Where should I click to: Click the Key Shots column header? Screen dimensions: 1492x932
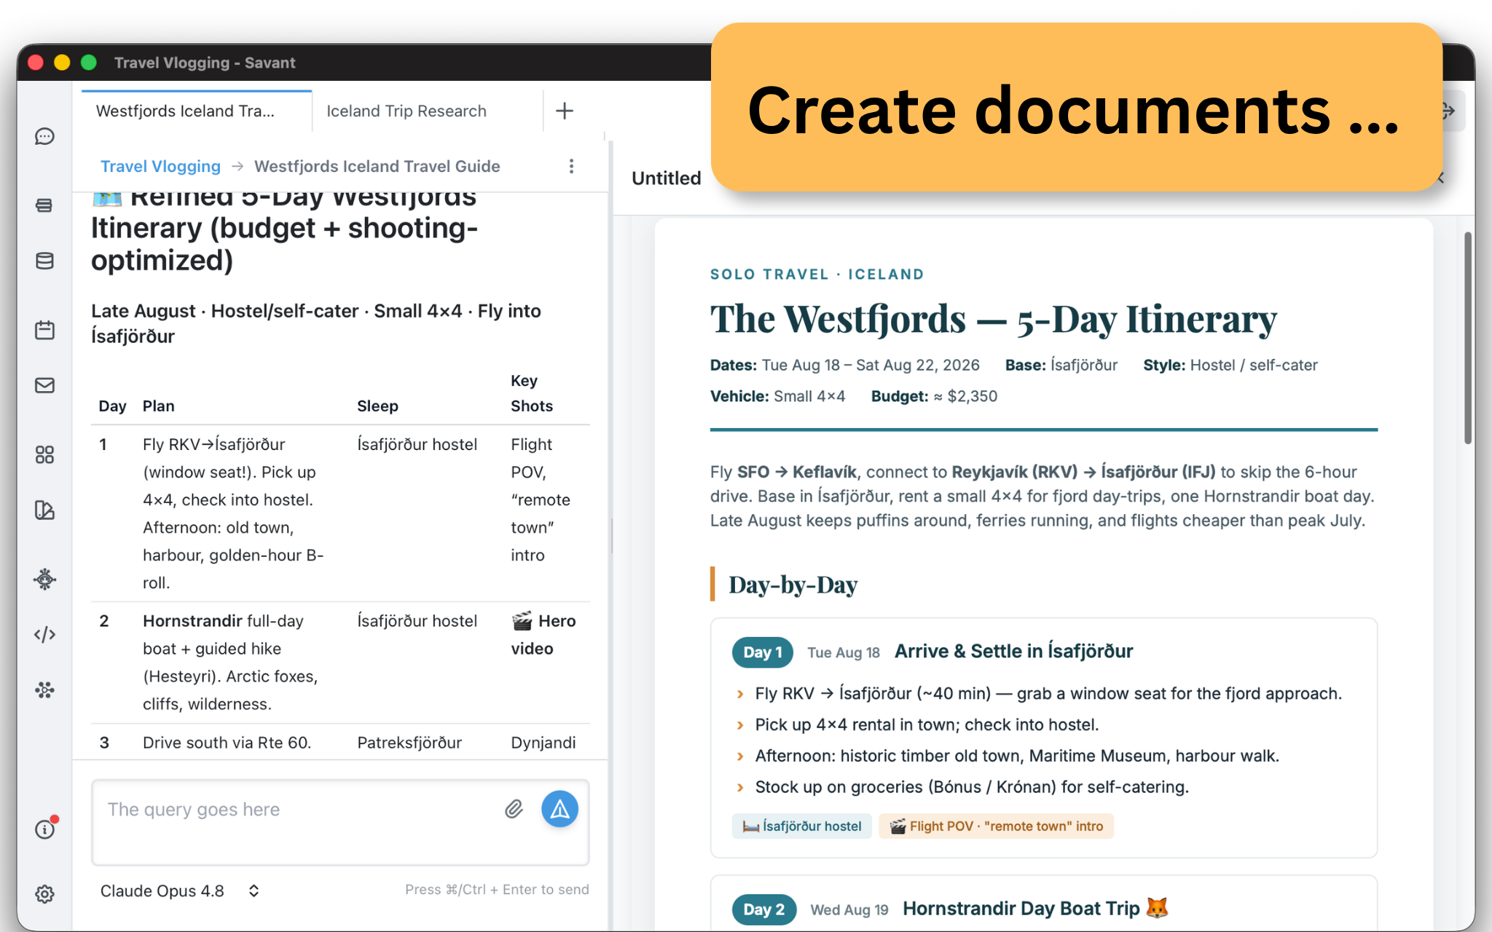[532, 393]
